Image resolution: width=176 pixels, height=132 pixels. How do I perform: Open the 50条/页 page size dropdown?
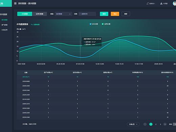coord(133,124)
